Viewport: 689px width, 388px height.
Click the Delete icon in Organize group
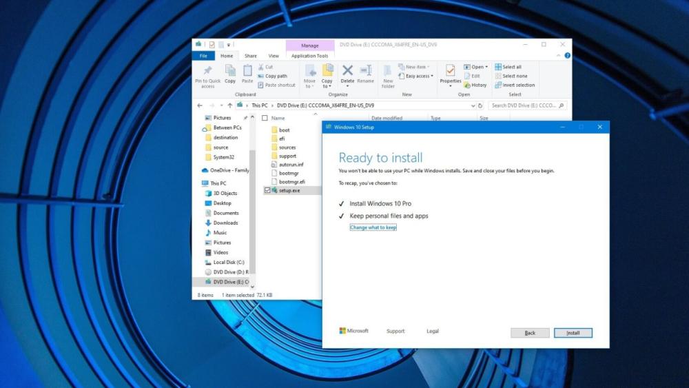(x=347, y=70)
